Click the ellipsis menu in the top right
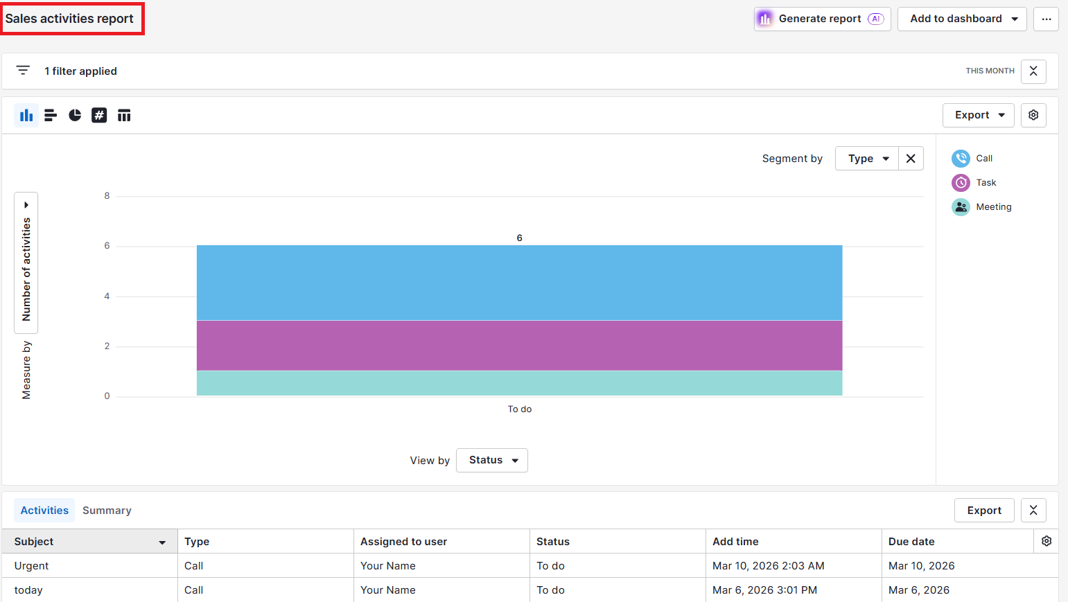This screenshot has width=1068, height=602. coord(1047,19)
